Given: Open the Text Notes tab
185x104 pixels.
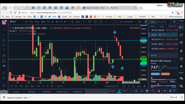Looking at the screenshot, I should [x=32, y=92].
